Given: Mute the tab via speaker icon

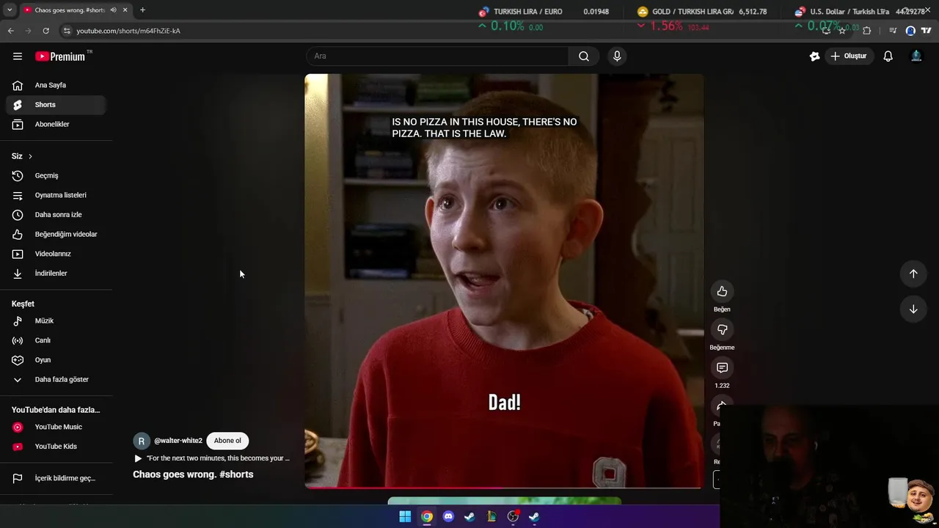Looking at the screenshot, I should coord(113,10).
